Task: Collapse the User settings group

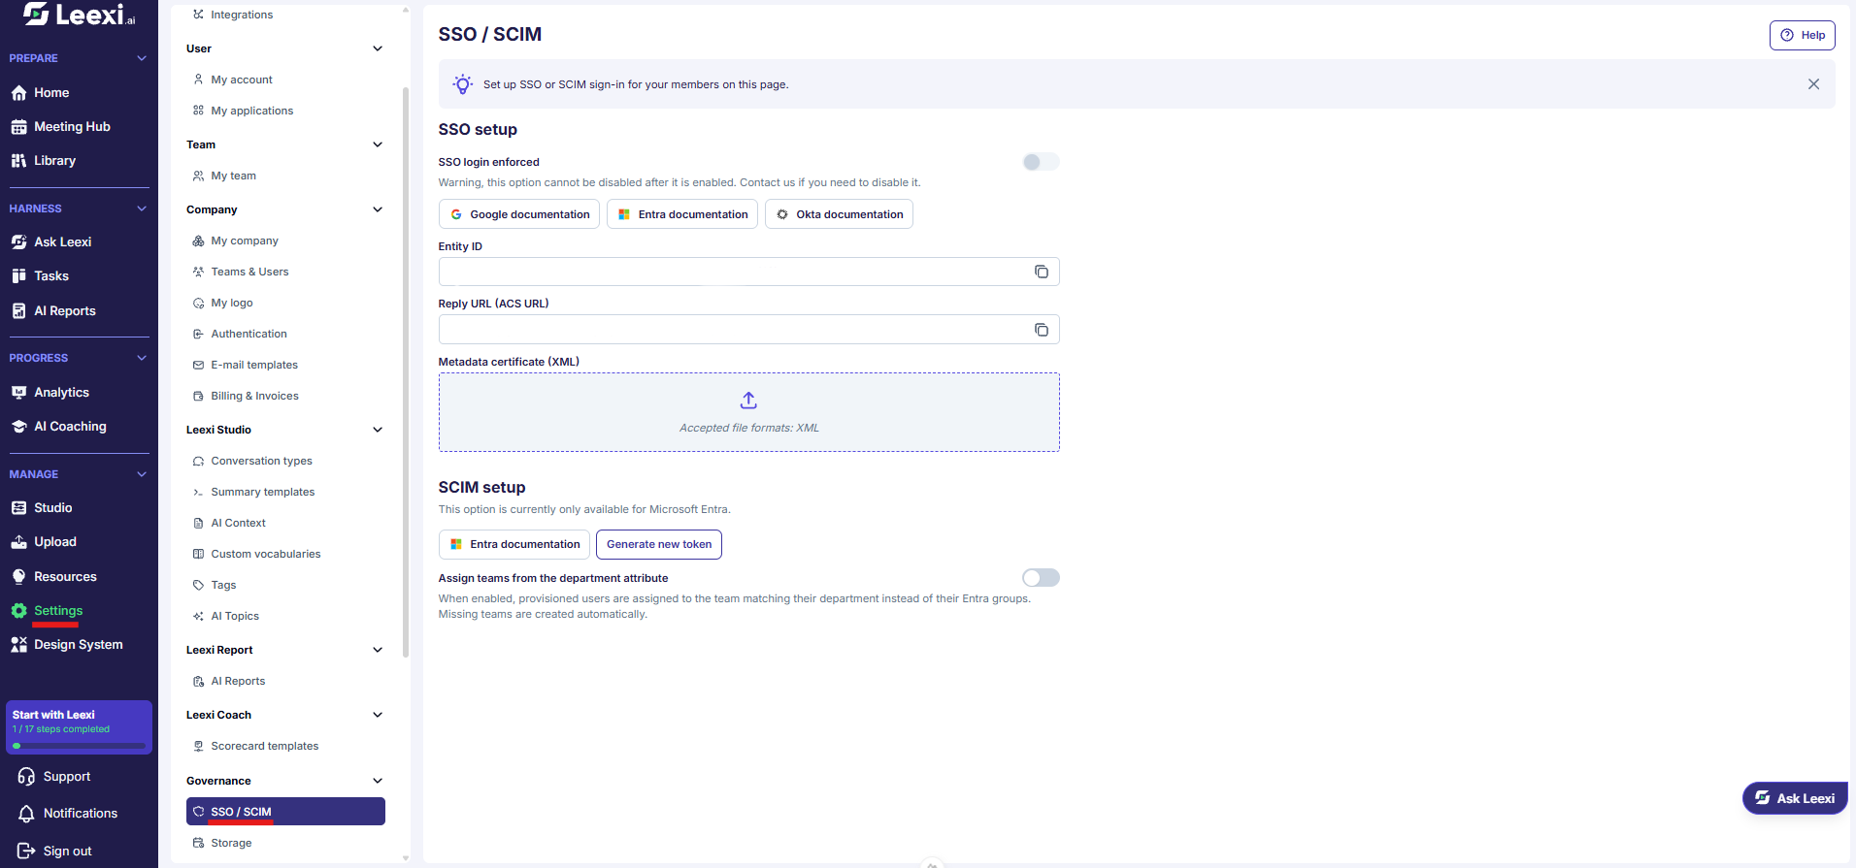Action: click(378, 48)
